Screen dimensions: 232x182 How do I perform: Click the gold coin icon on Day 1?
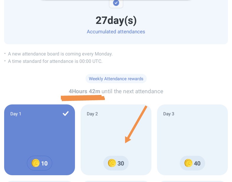pyautogui.click(x=35, y=163)
